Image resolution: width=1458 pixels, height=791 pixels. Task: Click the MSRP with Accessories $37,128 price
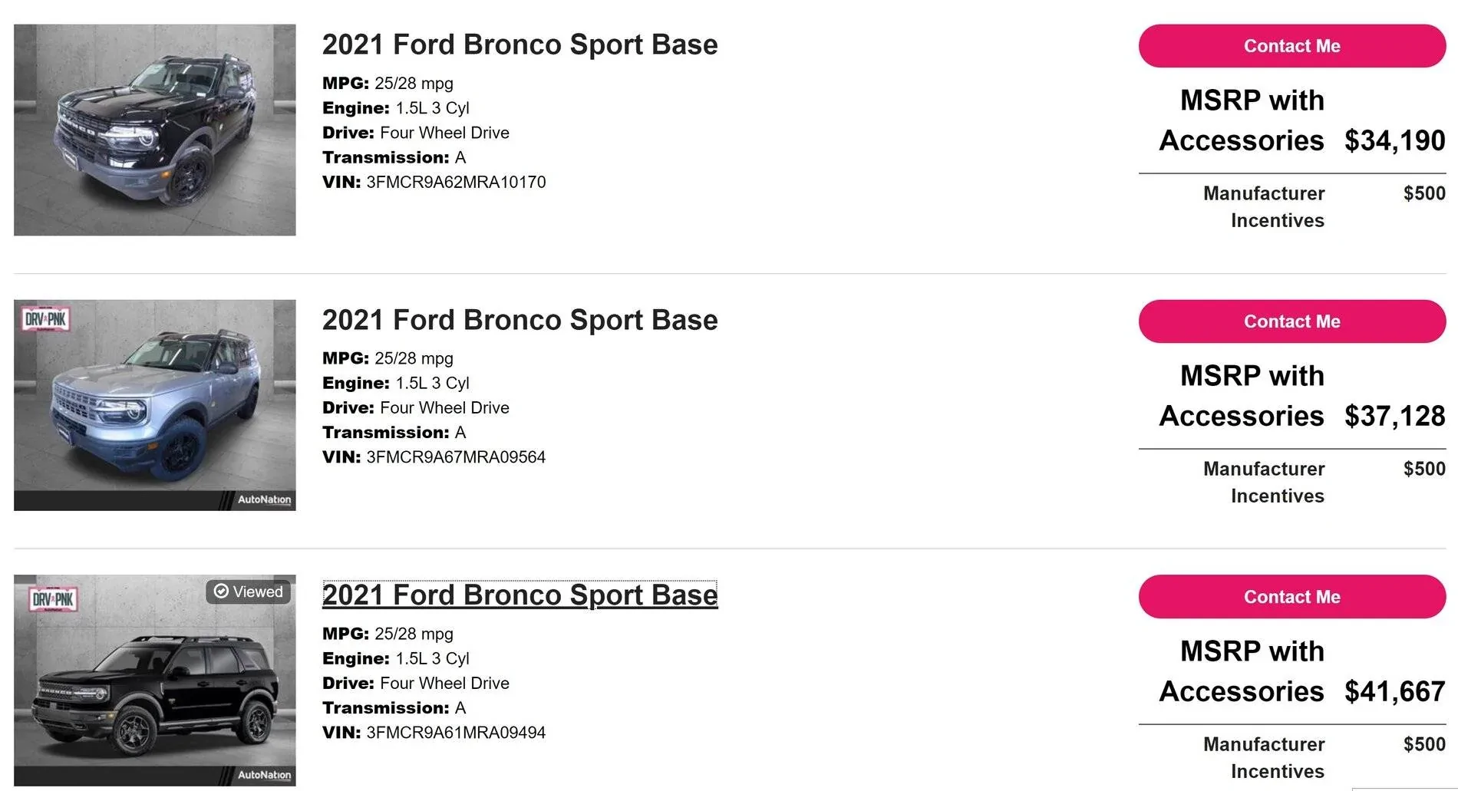tap(1394, 416)
